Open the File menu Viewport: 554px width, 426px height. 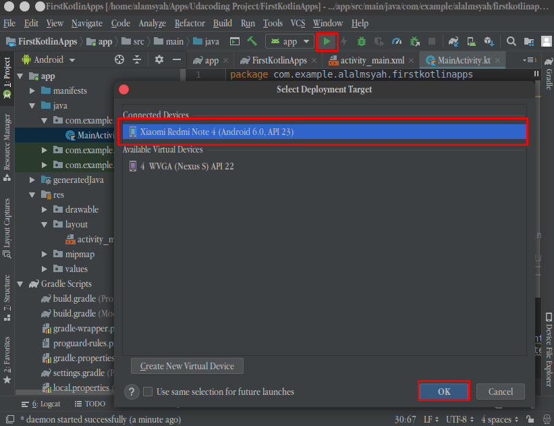point(9,24)
